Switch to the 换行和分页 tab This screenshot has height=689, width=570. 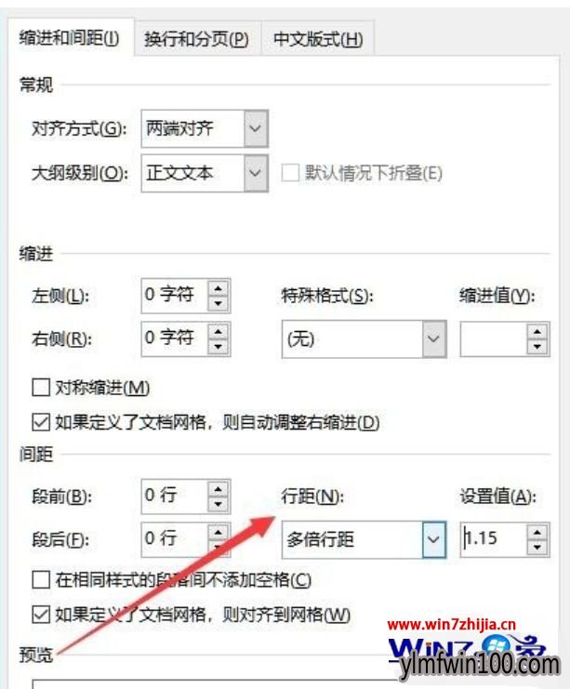click(x=197, y=40)
